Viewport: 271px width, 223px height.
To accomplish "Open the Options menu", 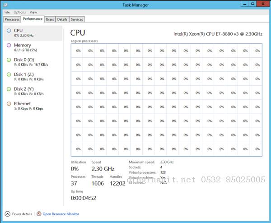I will tap(19, 12).
